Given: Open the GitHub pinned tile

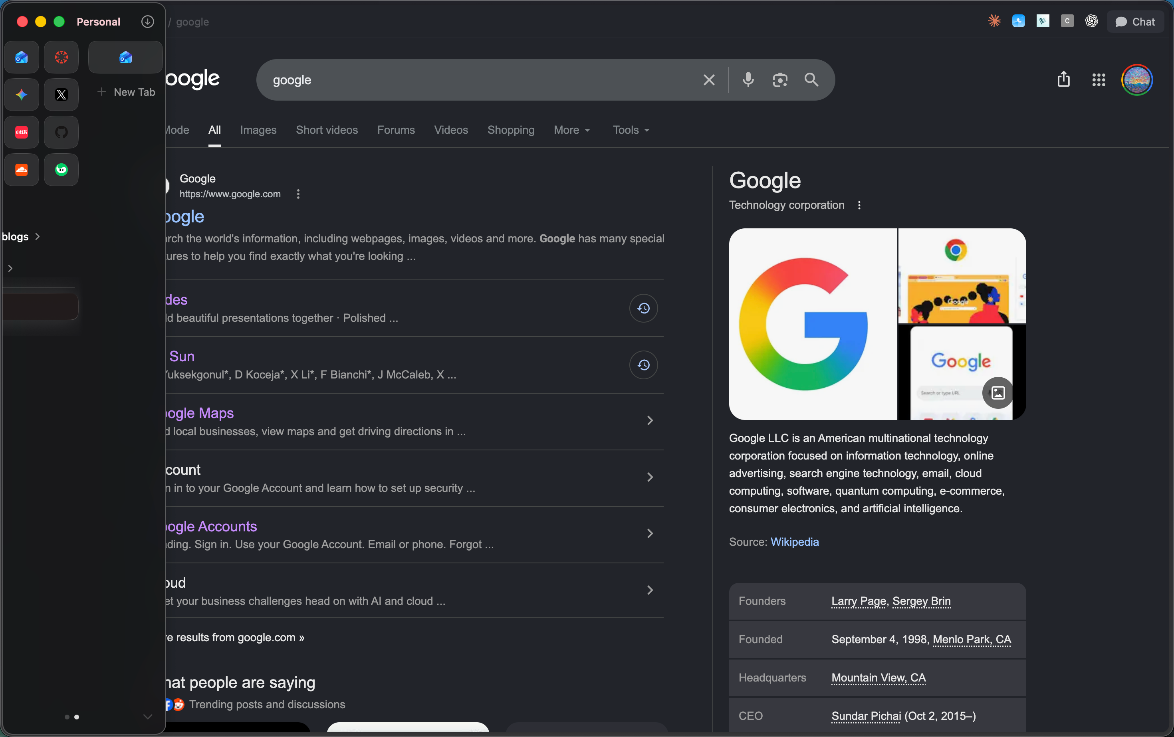Looking at the screenshot, I should [x=61, y=132].
